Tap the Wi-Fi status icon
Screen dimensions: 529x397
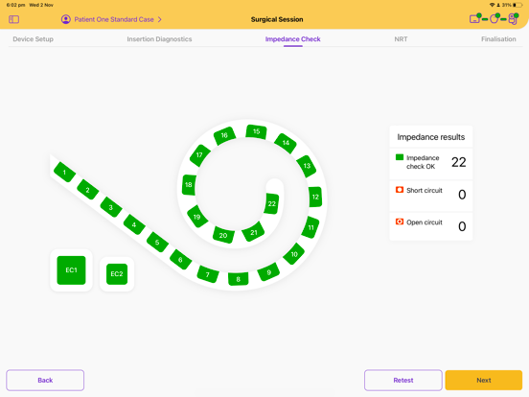click(x=492, y=5)
